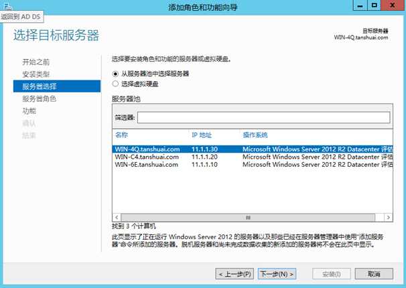Click IP address 11.1.1.20 cell
This screenshot has height=288, width=406.
204,157
